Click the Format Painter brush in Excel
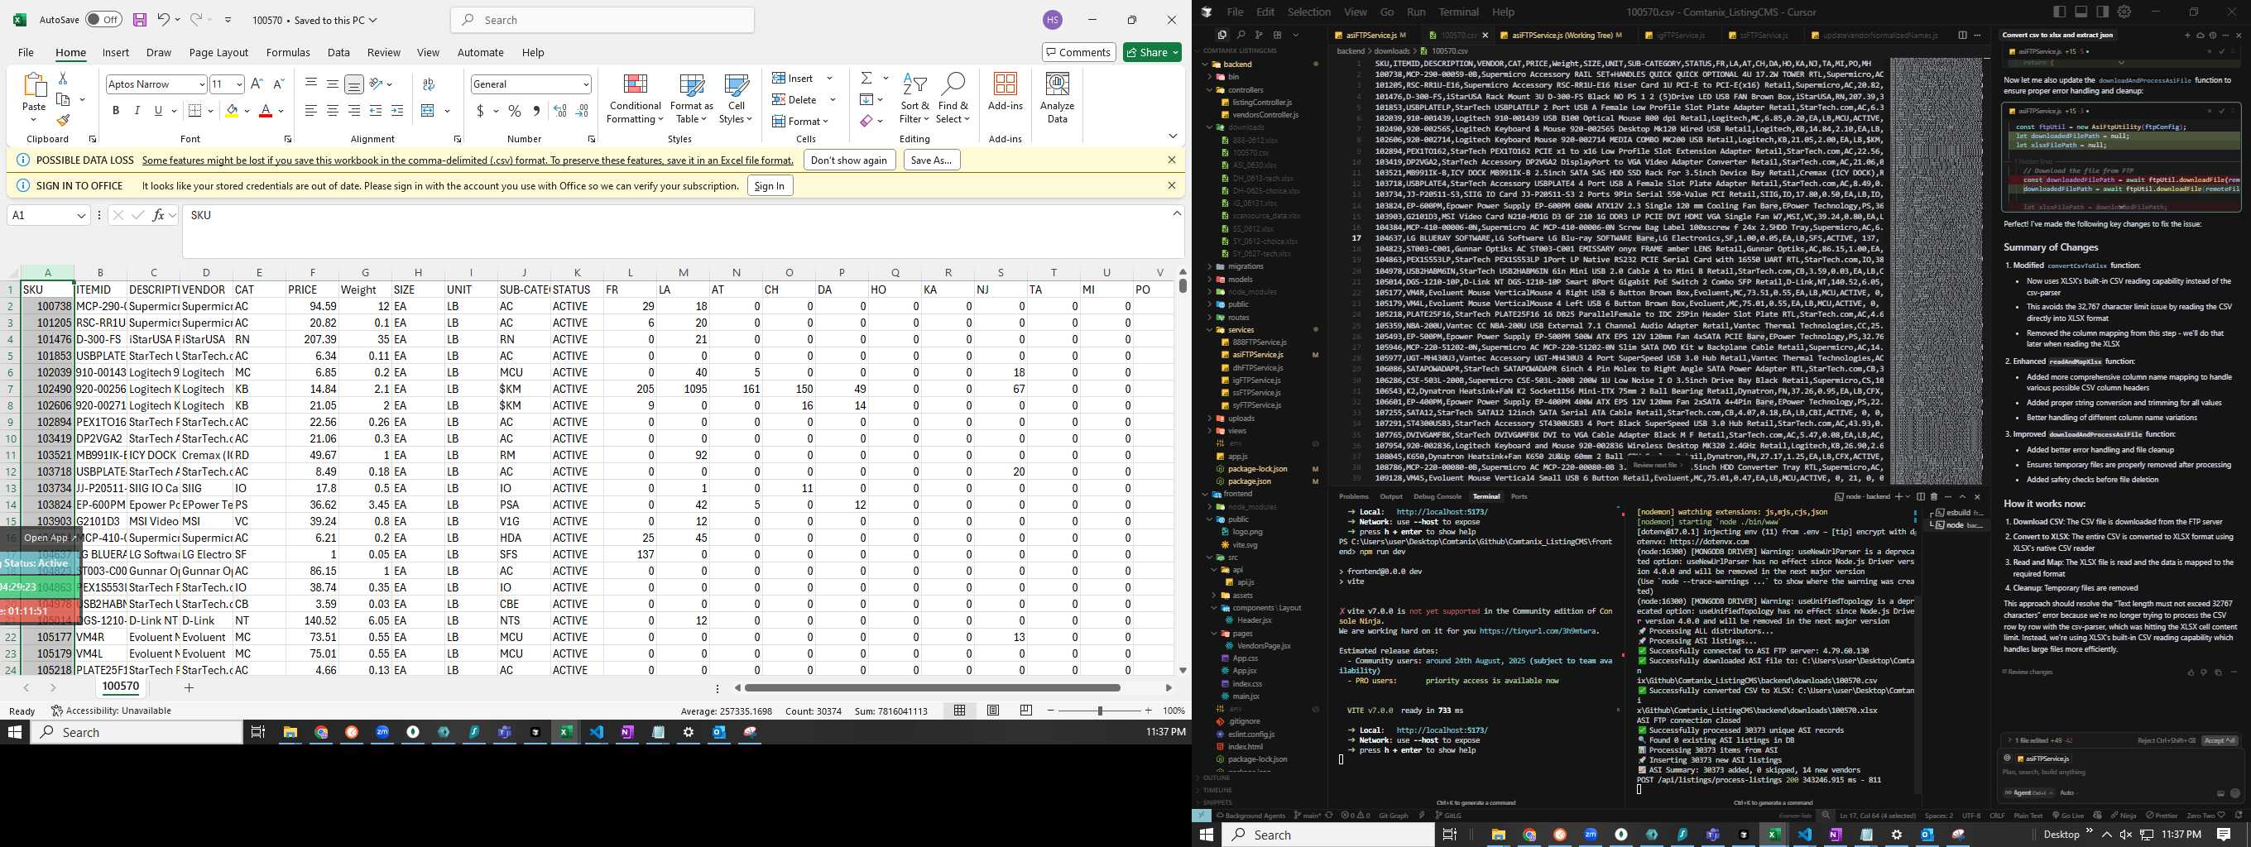 63,121
